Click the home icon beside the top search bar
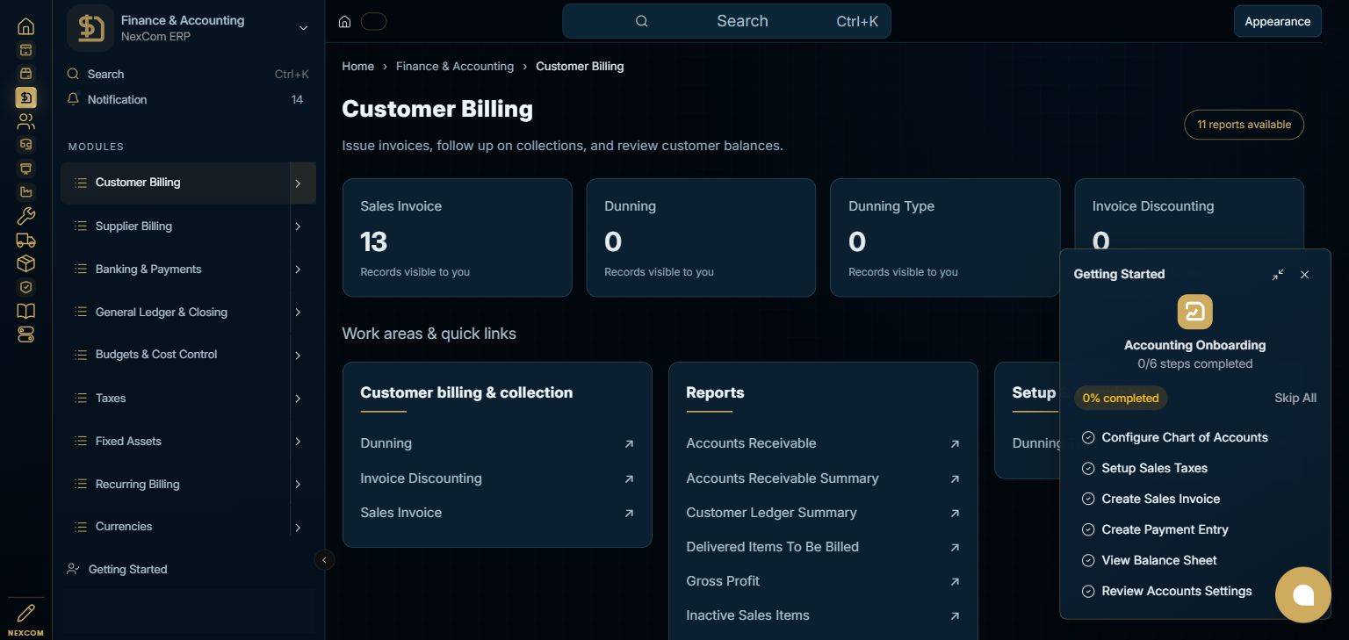Viewport: 1349px width, 640px height. tap(345, 21)
